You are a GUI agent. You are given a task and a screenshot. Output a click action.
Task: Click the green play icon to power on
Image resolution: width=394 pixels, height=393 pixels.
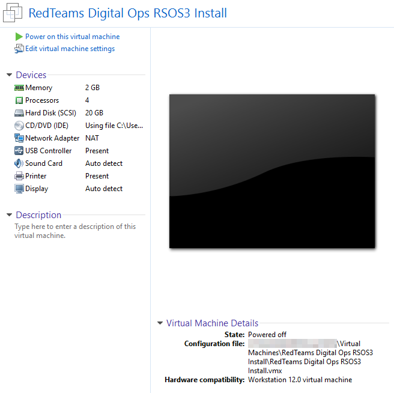19,37
